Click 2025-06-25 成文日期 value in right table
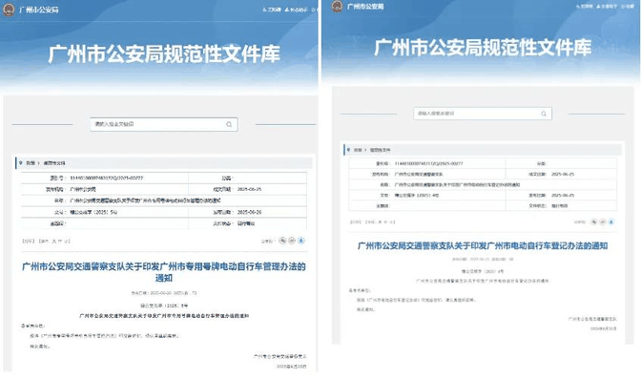 (x=563, y=175)
